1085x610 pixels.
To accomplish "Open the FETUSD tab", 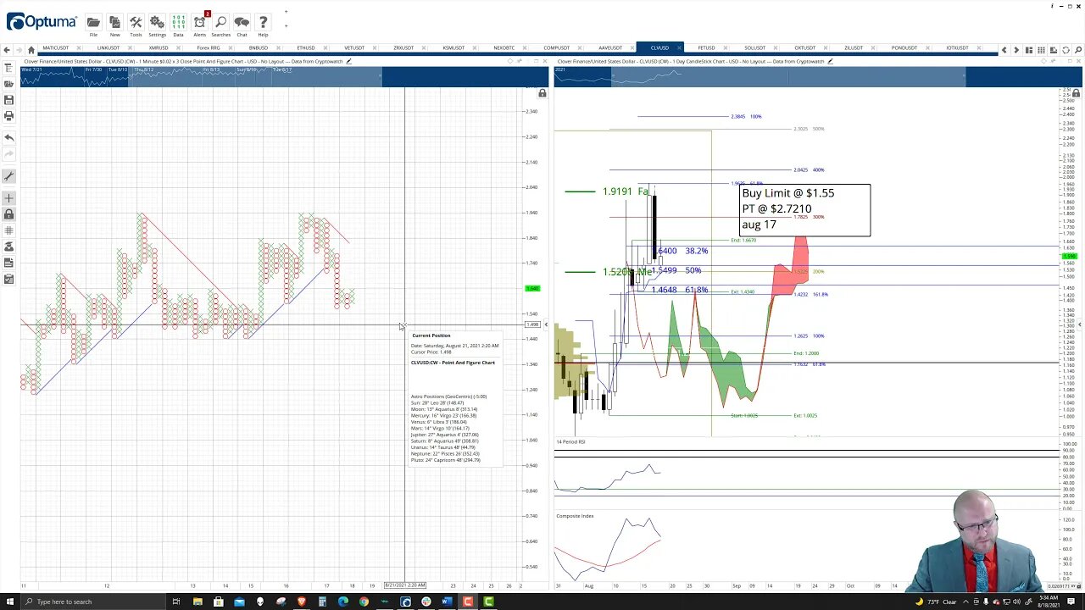I will (x=706, y=48).
